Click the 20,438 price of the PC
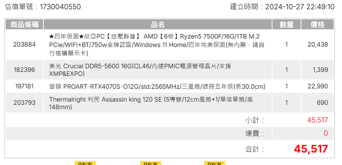The image size is (342, 165). [318, 45]
